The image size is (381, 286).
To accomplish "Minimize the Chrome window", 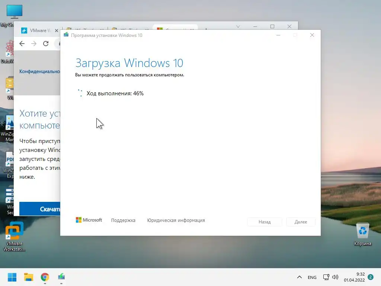I will coord(255,26).
